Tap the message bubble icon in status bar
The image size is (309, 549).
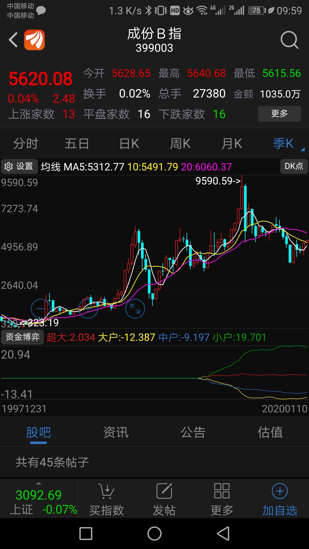[x=41, y=11]
